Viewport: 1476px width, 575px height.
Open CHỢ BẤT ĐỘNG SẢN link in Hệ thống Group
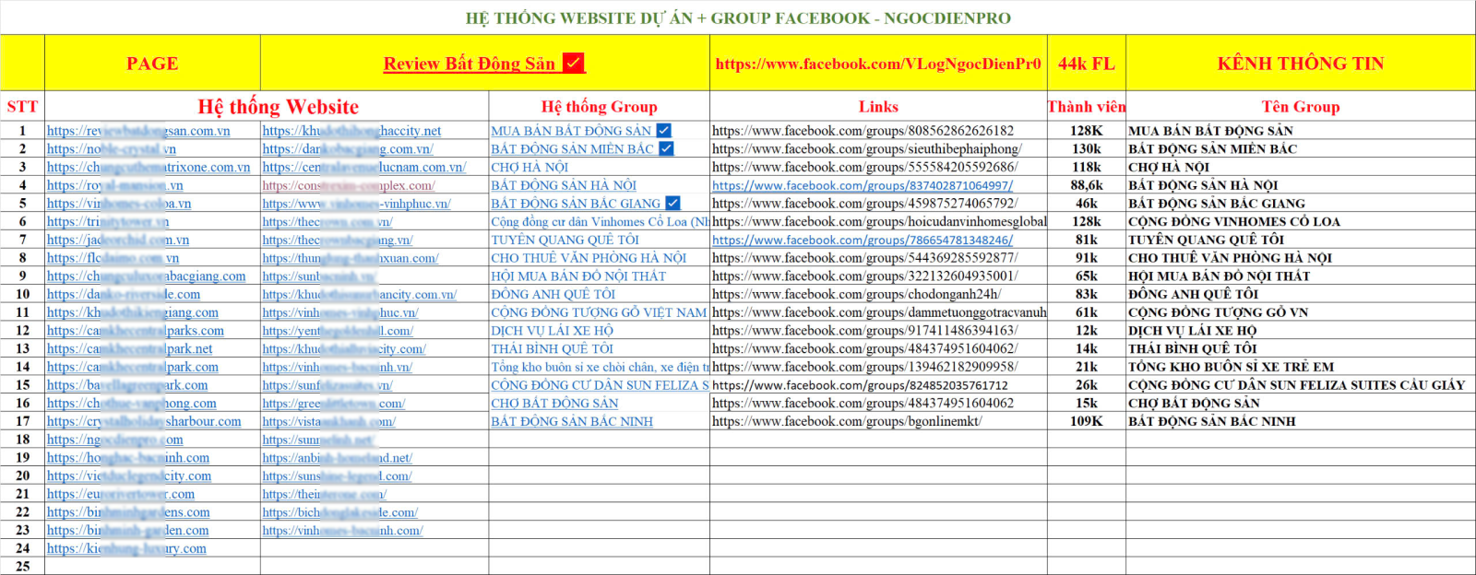coord(554,403)
